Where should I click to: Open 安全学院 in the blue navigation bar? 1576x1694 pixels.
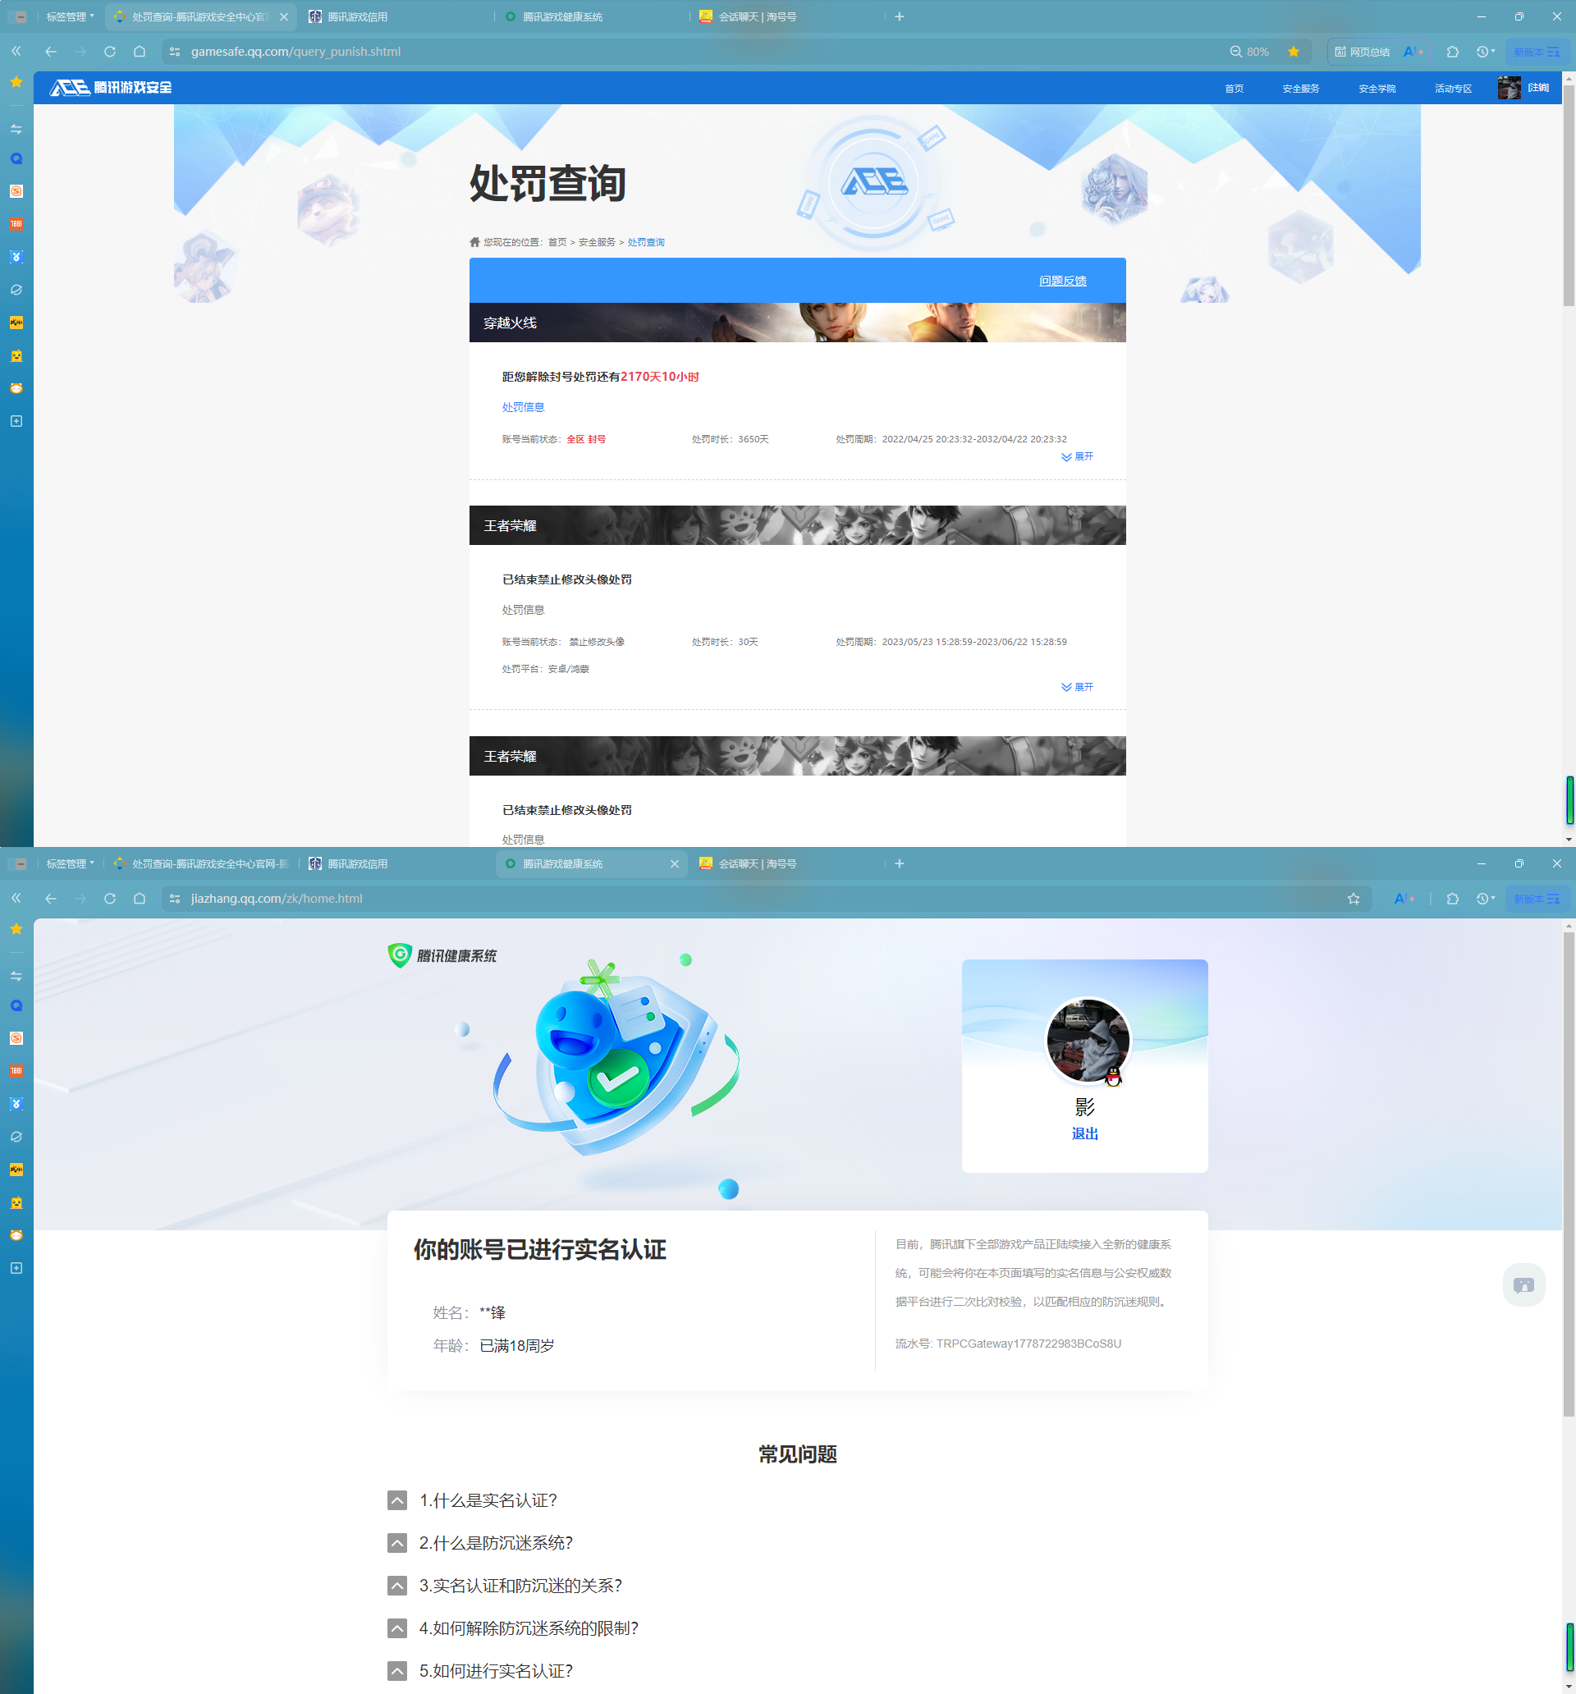tap(1377, 88)
